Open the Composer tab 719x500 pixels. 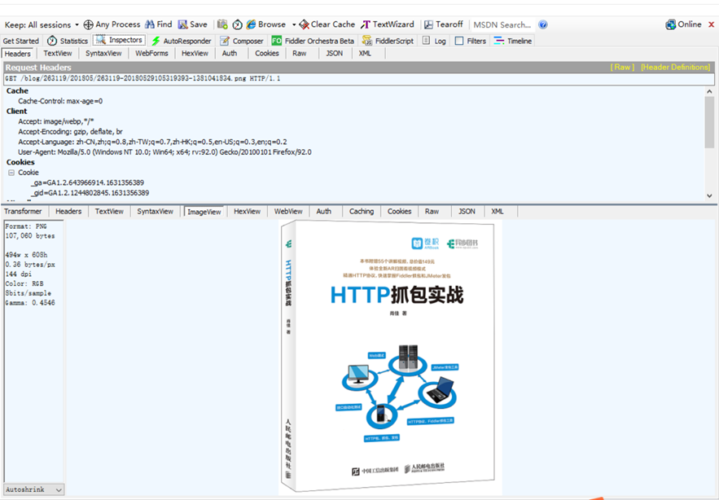242,41
